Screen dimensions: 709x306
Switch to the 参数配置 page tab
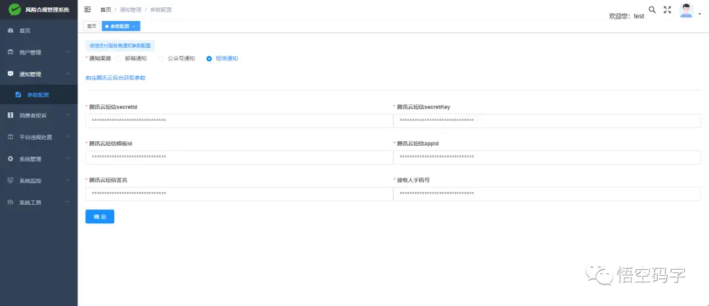pyautogui.click(x=121, y=26)
